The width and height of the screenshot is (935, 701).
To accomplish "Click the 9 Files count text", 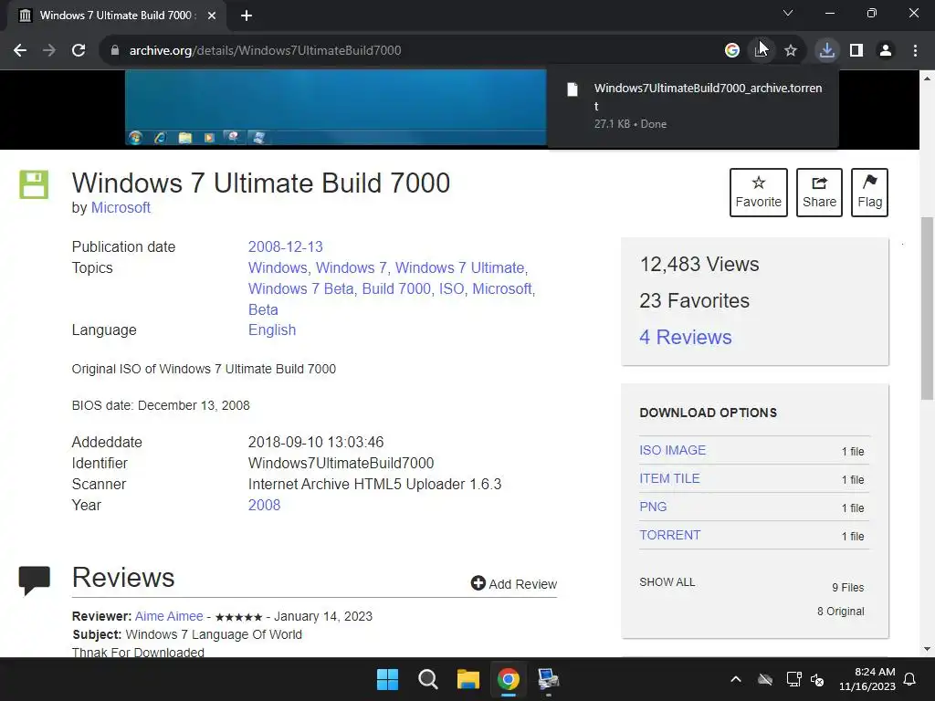I will tap(848, 587).
